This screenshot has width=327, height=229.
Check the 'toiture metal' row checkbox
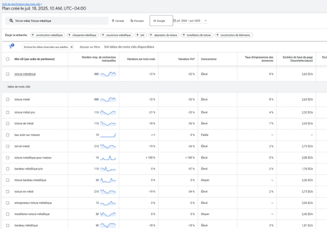click(8, 100)
